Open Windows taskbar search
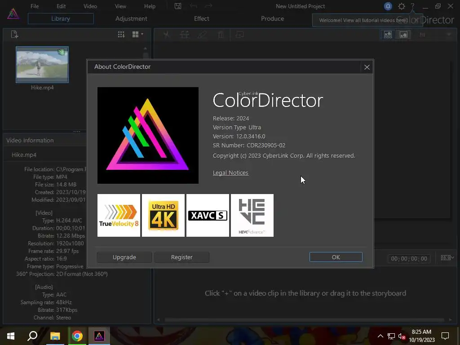The image size is (460, 345). [32, 336]
